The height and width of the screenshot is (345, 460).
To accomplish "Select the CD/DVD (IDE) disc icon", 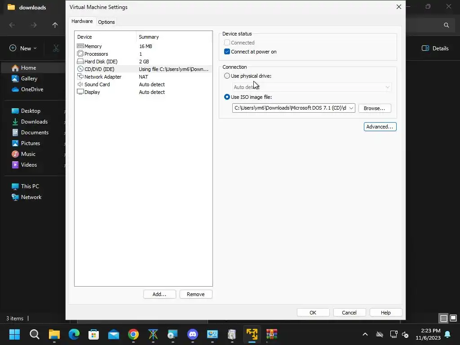I will coord(80,69).
